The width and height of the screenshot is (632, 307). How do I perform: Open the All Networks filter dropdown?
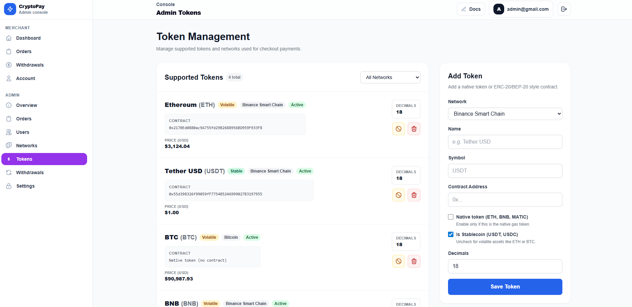point(390,77)
